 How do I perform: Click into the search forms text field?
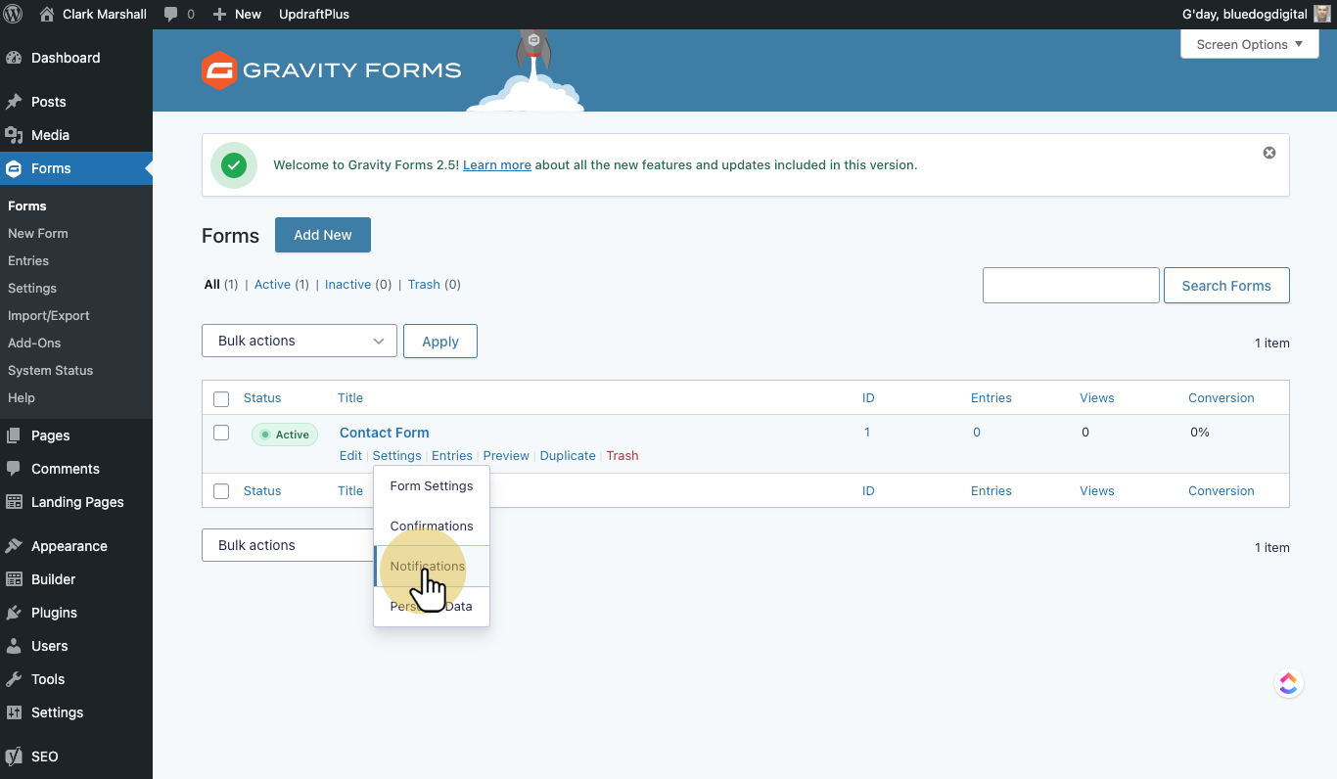coord(1071,286)
